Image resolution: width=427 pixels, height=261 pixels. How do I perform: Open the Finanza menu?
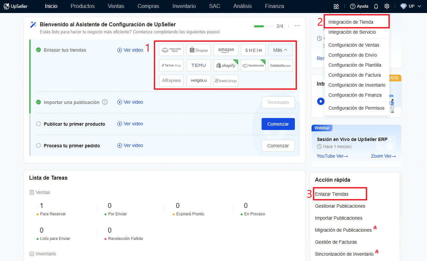(275, 6)
